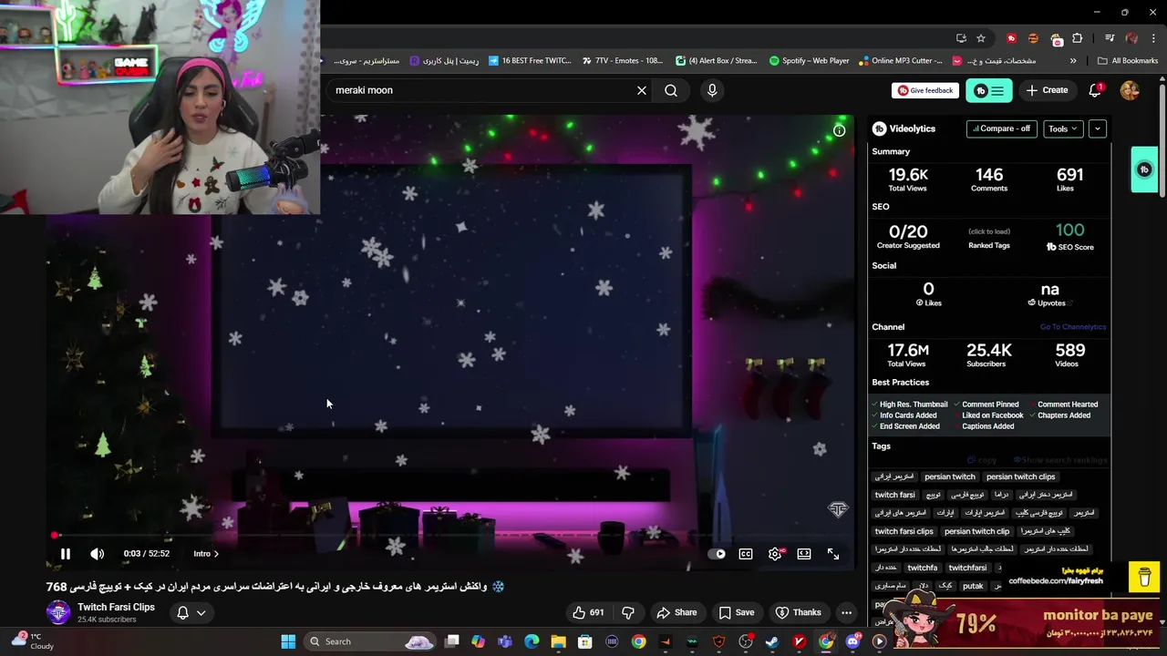
Task: Open '16 BEST Free TWITC...' bookmark
Action: (530, 61)
